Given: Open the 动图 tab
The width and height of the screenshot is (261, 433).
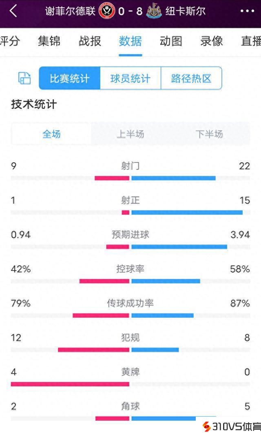Looking at the screenshot, I should [171, 41].
